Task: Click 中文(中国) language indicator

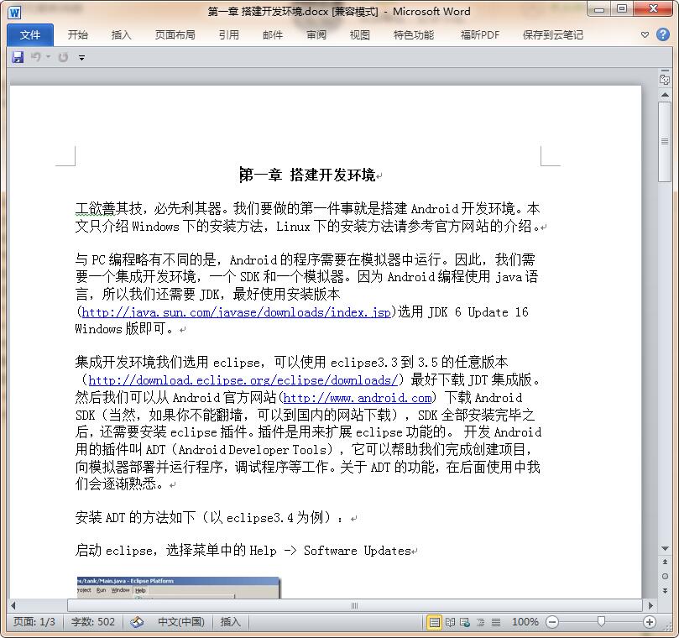Action: click(181, 622)
